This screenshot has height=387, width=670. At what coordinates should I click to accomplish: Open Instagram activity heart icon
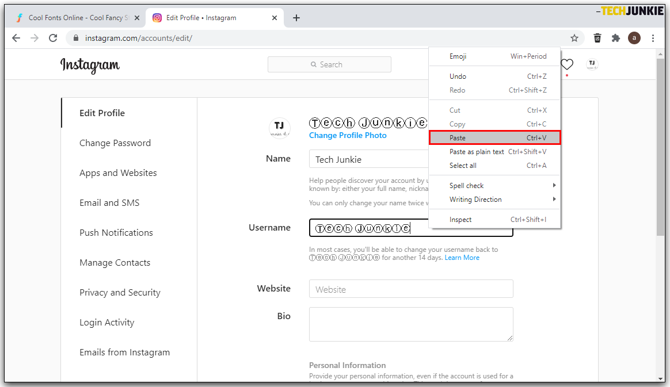pyautogui.click(x=567, y=64)
